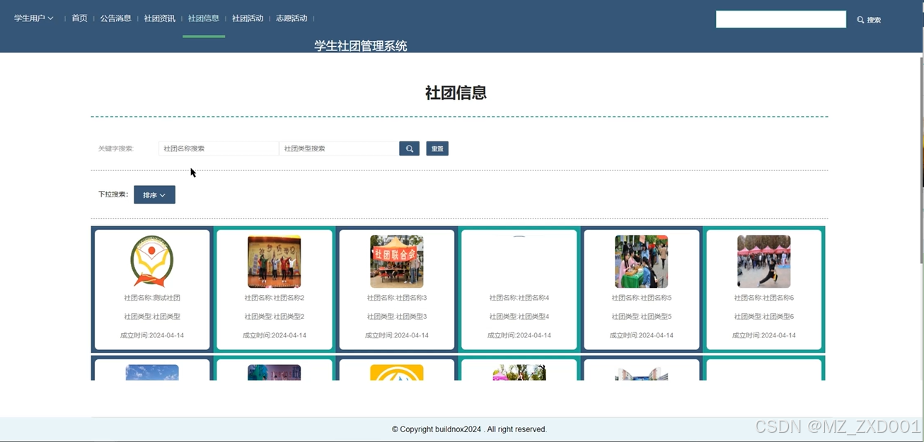Open the 社团名称2 club photo

click(x=275, y=262)
